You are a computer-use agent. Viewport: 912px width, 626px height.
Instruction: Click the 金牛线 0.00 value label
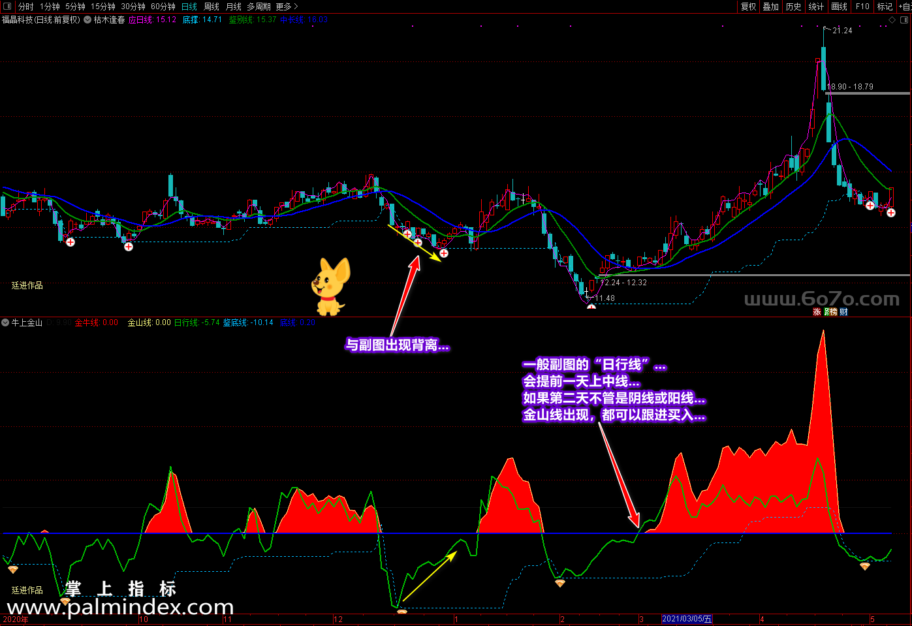(x=97, y=322)
